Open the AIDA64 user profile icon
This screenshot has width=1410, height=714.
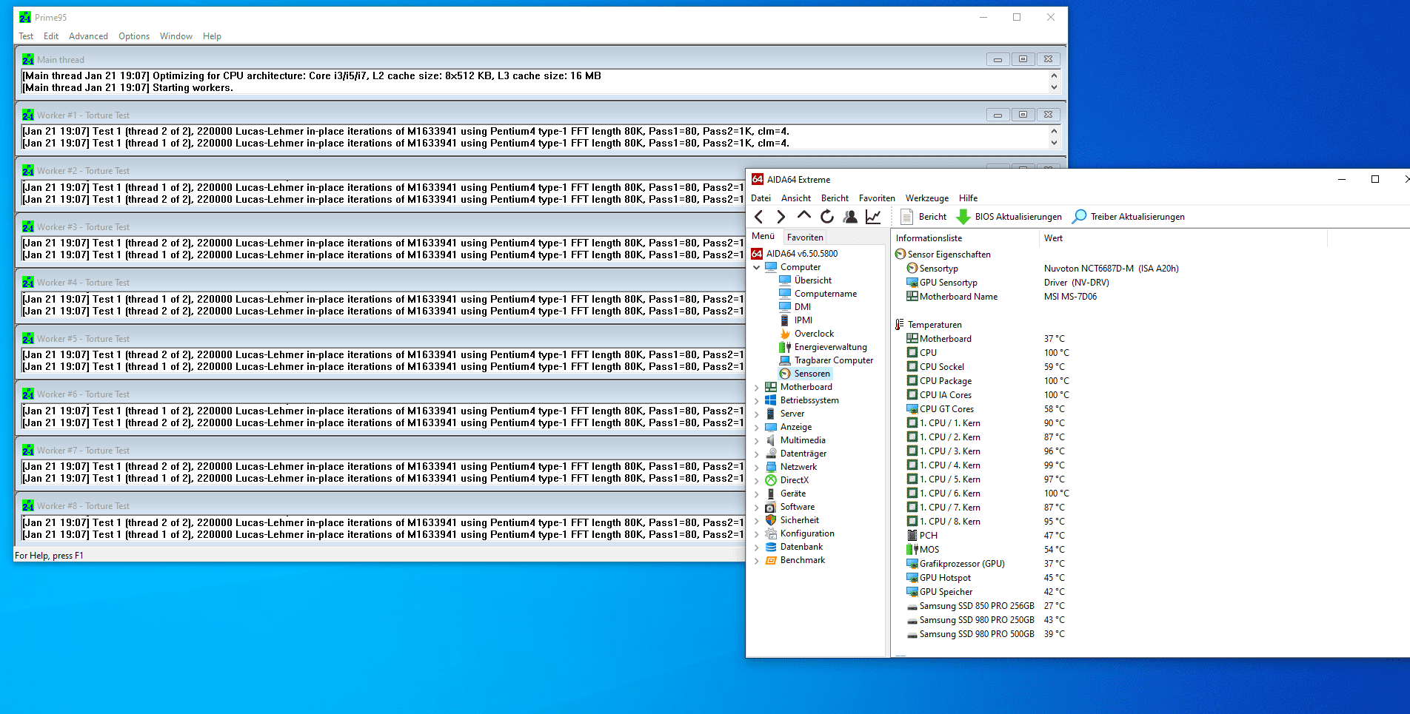click(850, 217)
